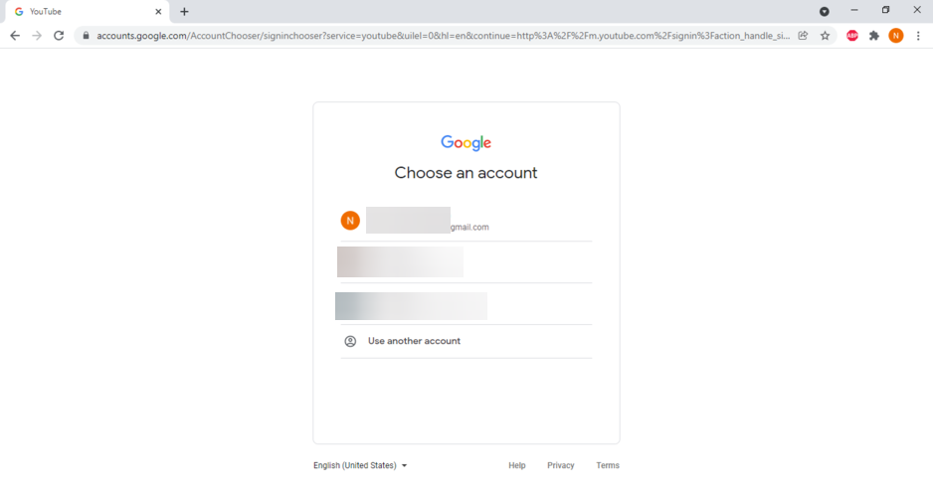The height and width of the screenshot is (497, 933).
Task: Open Chrome three-dot menu
Action: (918, 36)
